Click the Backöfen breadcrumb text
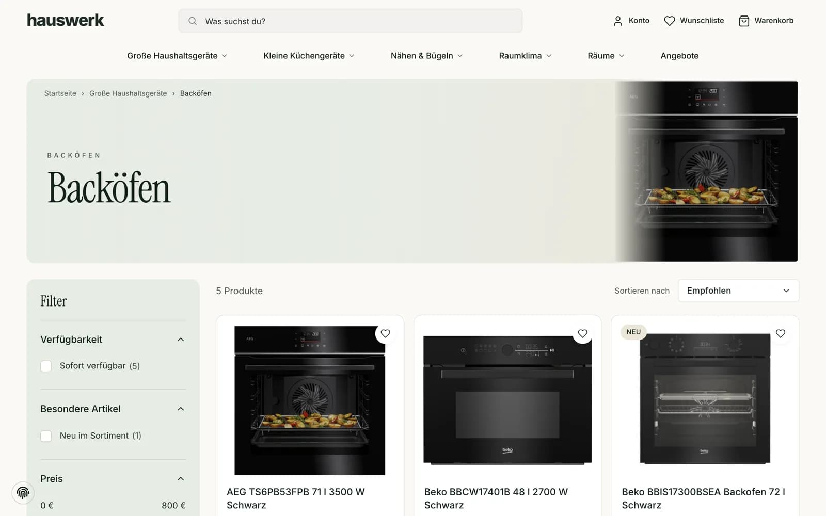The height and width of the screenshot is (516, 826). click(196, 93)
